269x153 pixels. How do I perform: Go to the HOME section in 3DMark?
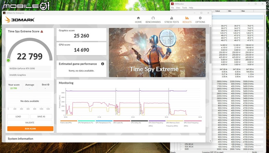138,20
